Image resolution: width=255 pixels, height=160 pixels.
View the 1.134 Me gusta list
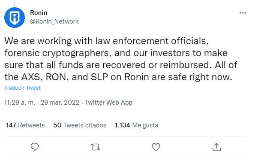[x=136, y=125]
